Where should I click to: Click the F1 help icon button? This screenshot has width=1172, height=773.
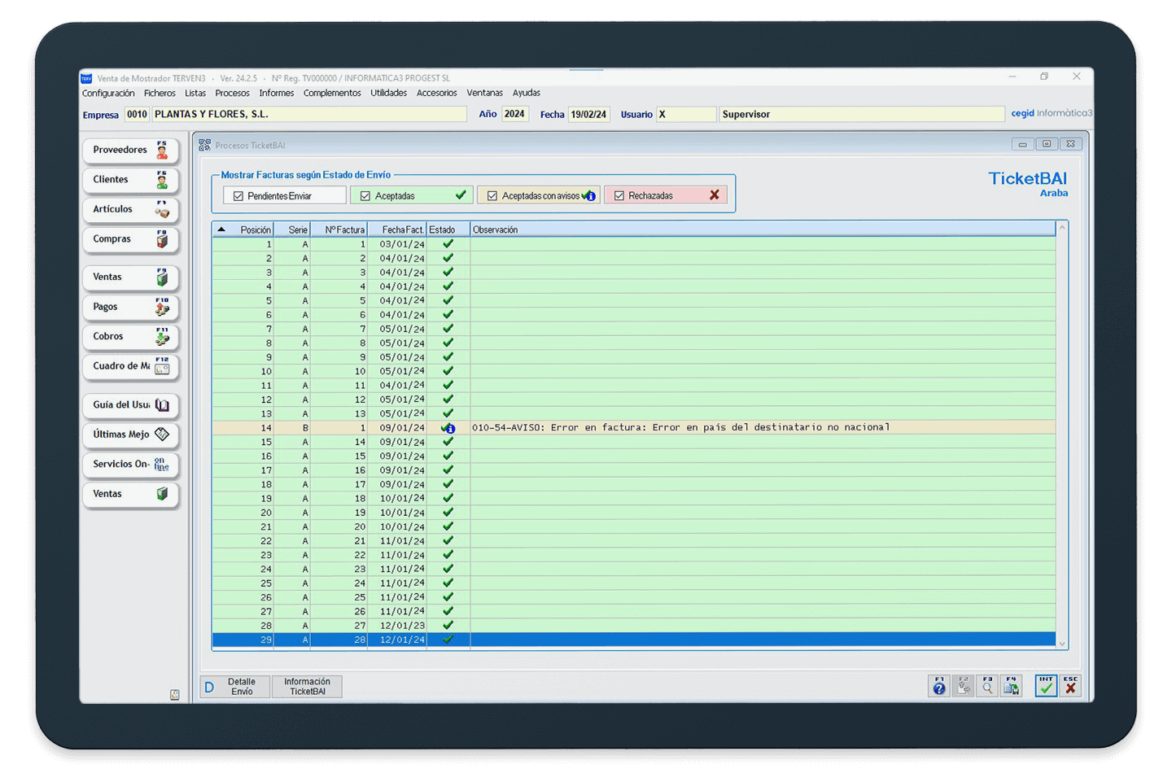click(939, 686)
